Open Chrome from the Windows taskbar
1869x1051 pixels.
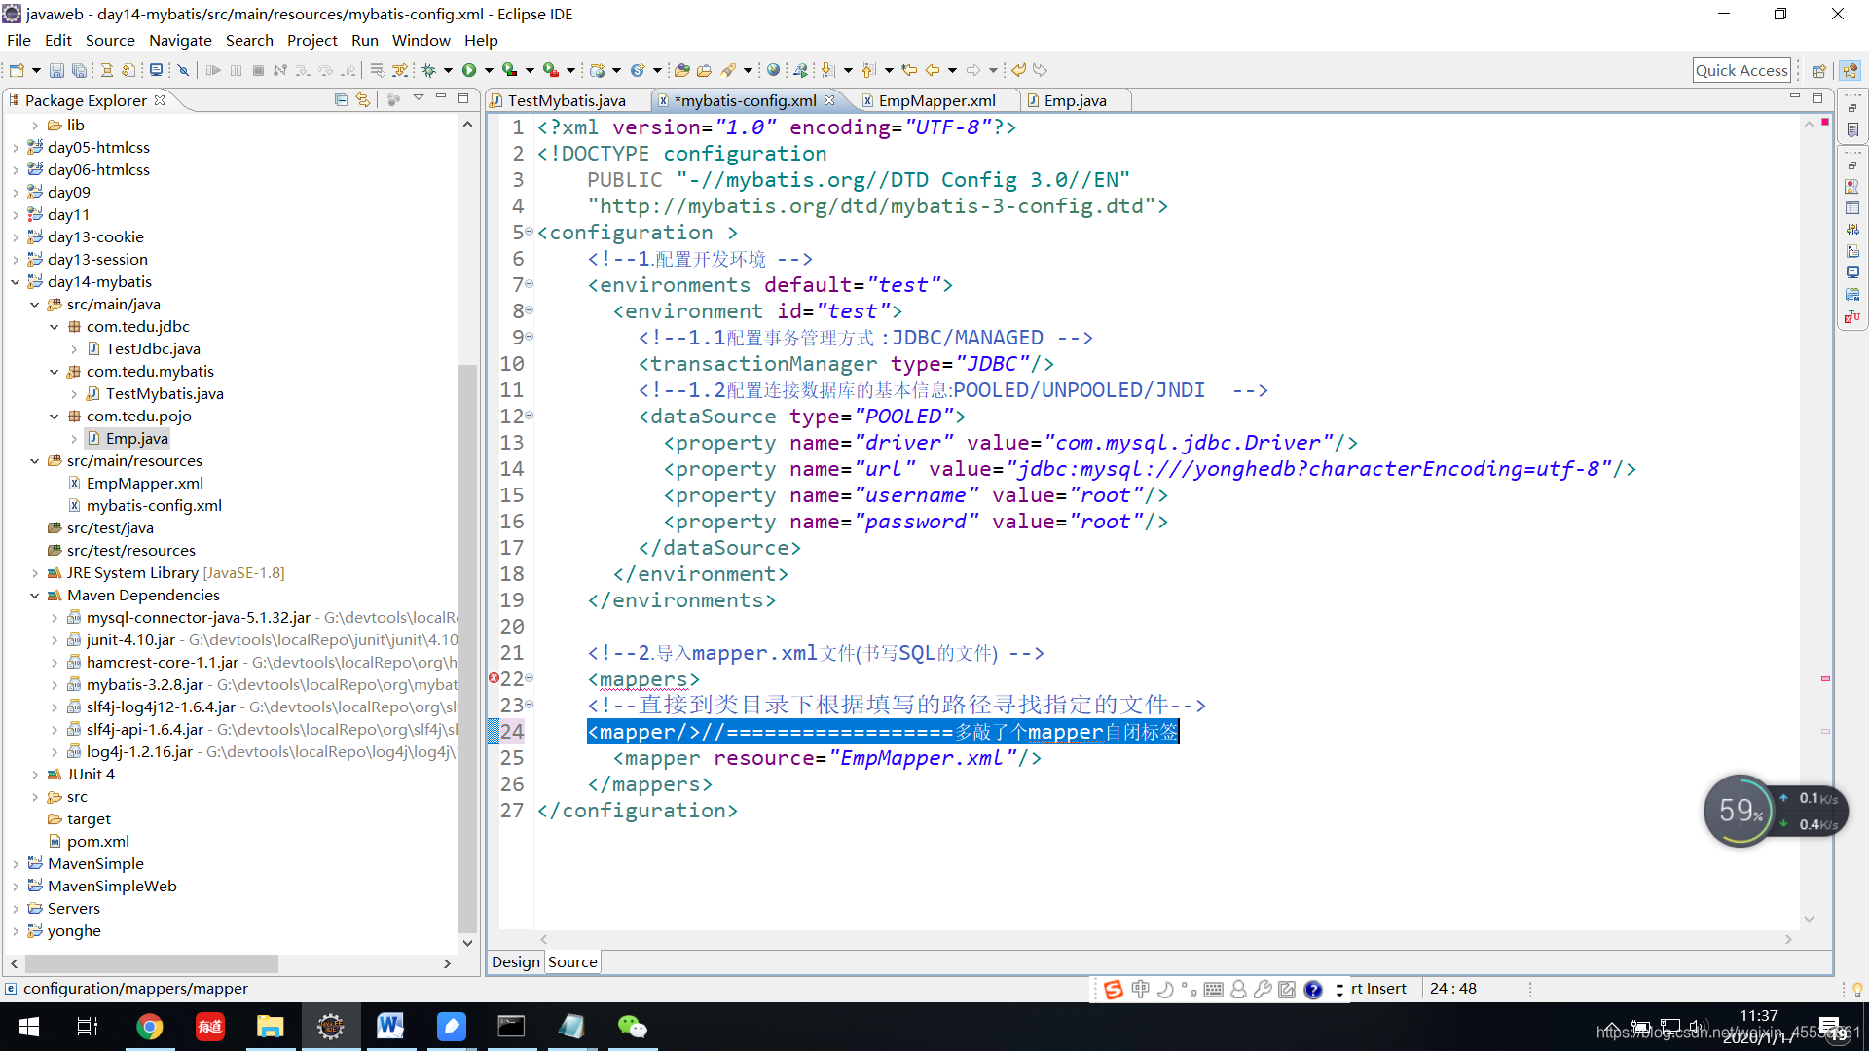(x=149, y=1027)
